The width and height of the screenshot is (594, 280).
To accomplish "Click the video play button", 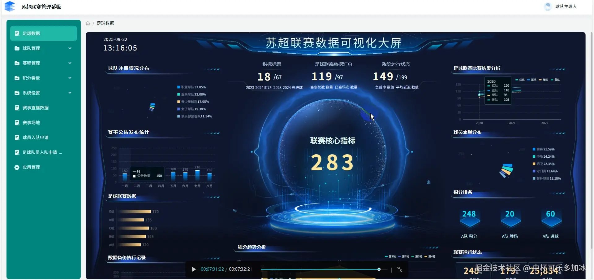I will tap(194, 269).
